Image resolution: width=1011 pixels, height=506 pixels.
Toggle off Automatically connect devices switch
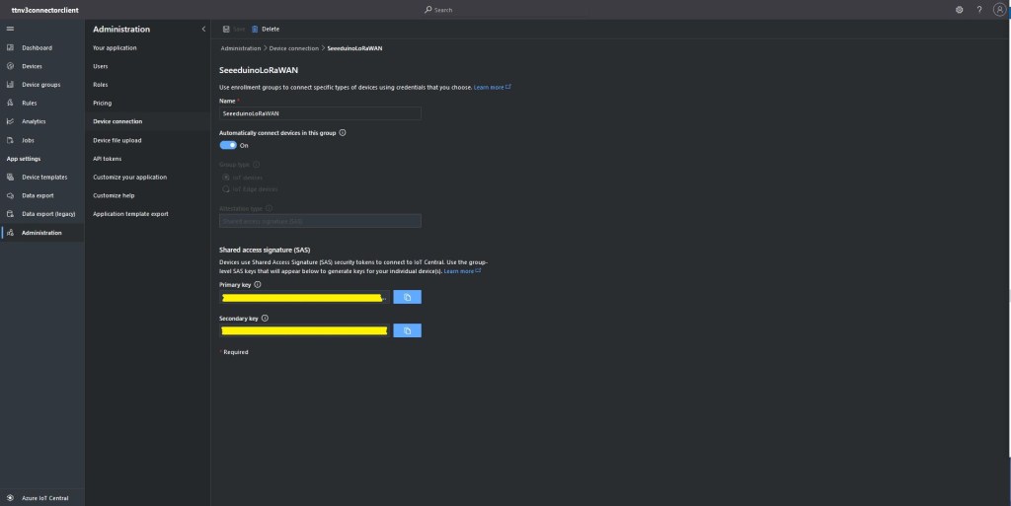[228, 145]
